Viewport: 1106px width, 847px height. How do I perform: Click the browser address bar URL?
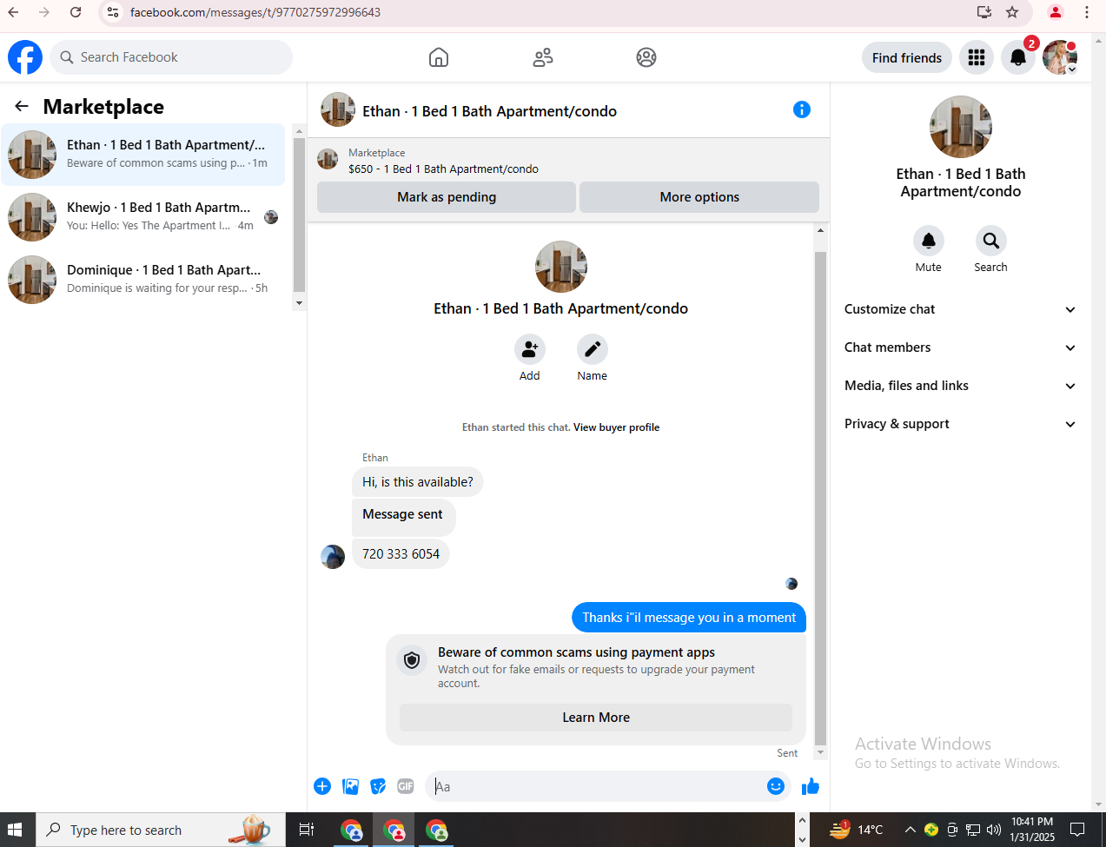pyautogui.click(x=255, y=12)
